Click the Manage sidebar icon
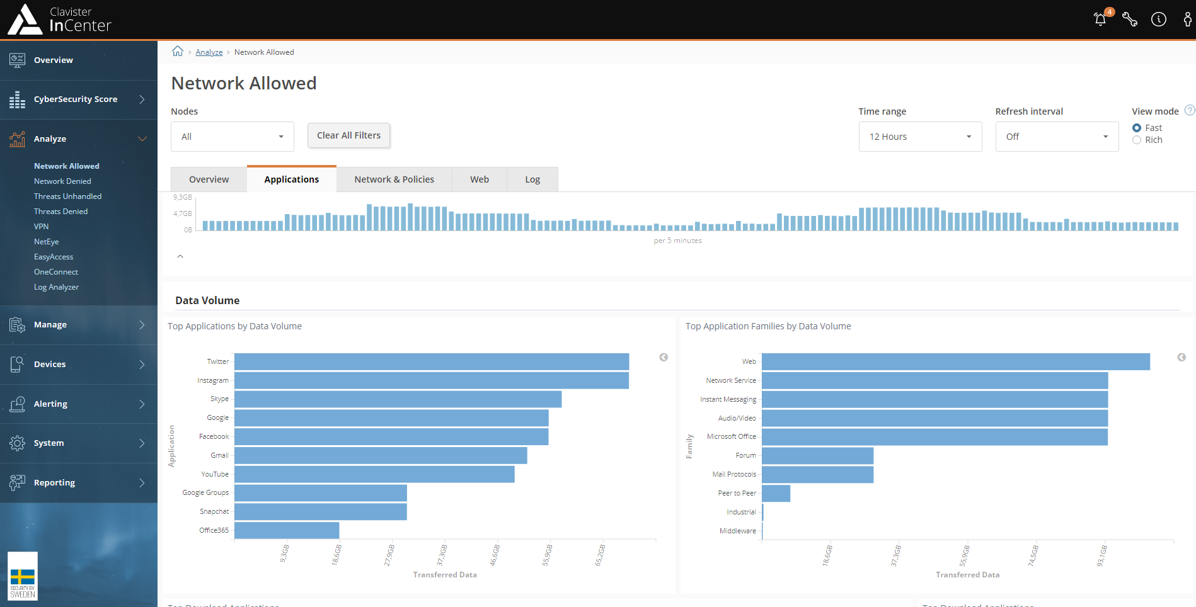The width and height of the screenshot is (1196, 607). [18, 325]
